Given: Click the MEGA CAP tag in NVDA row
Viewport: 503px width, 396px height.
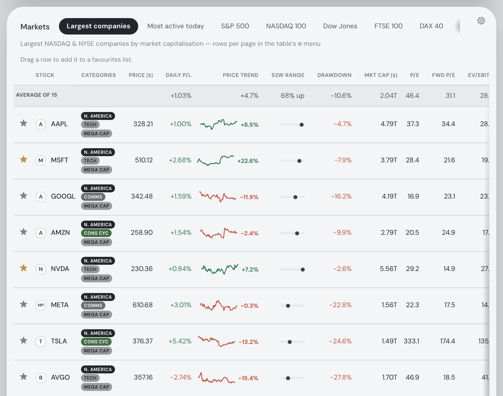Looking at the screenshot, I should (x=97, y=278).
